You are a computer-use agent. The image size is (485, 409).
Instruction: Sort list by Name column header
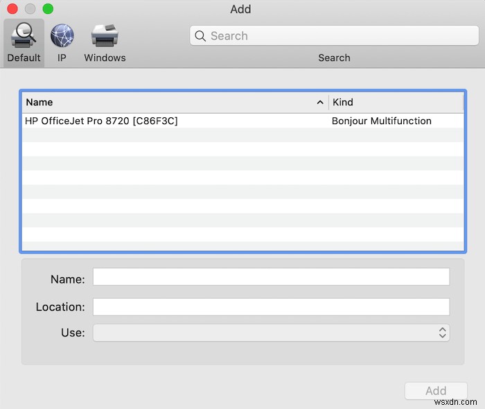(175, 103)
